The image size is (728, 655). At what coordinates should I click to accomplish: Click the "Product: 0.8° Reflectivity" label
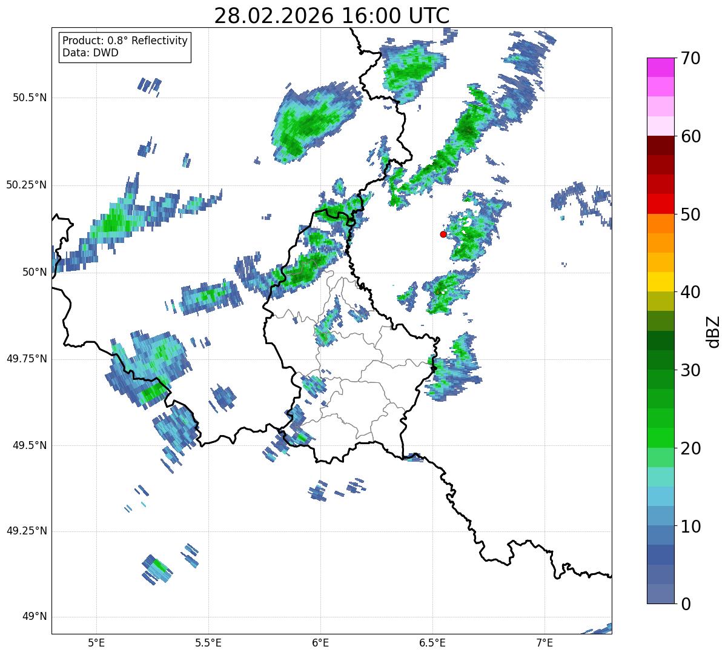pos(125,41)
